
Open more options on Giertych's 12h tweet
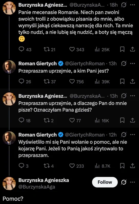click(x=132, y=135)
